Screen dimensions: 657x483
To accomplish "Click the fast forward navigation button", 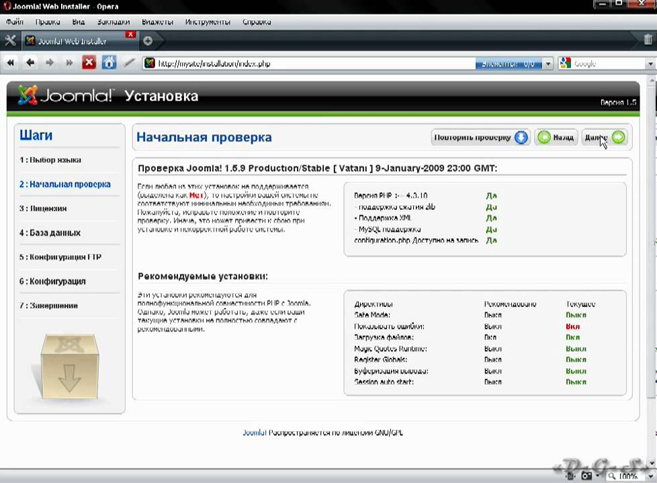I will [69, 63].
